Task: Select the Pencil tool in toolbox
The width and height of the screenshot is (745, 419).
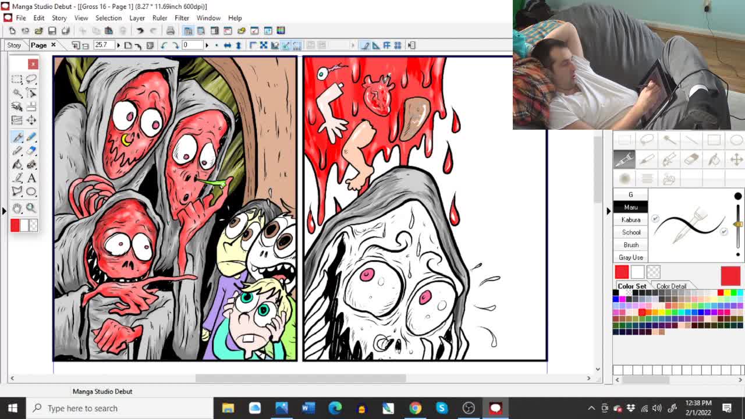Action: coord(31,137)
